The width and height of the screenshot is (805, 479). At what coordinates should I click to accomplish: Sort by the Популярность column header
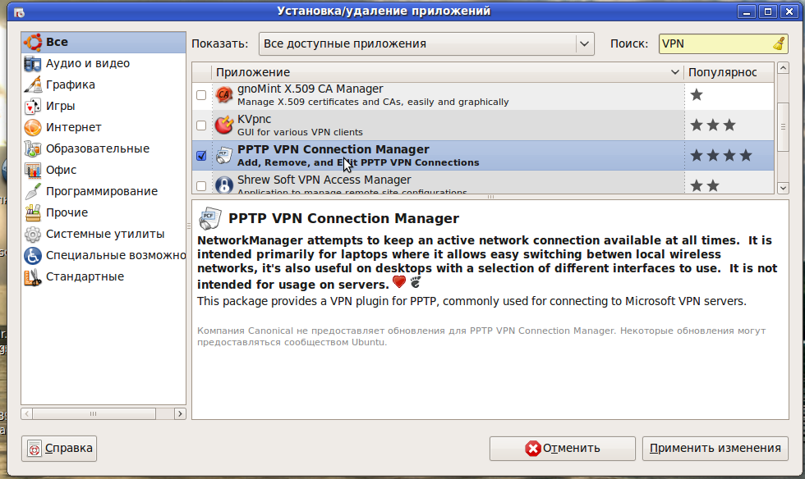click(729, 72)
